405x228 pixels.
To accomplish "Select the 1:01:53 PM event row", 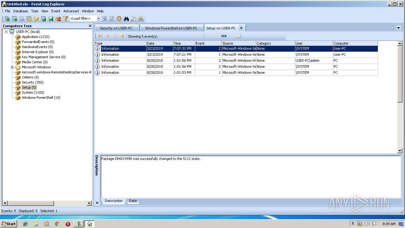I will pyautogui.click(x=236, y=73).
